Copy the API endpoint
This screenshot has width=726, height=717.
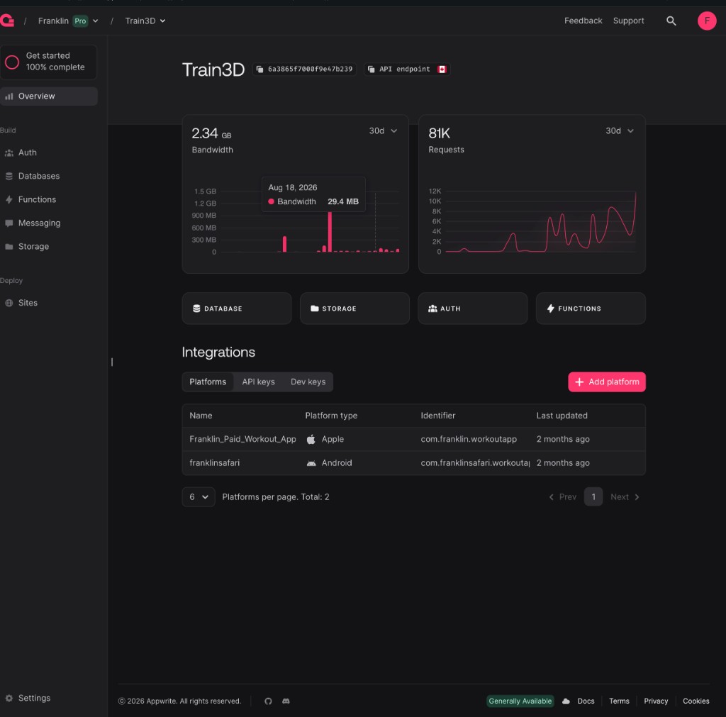[x=407, y=70]
